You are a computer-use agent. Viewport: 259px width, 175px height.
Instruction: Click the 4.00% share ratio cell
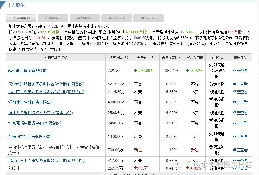pyautogui.click(x=172, y=113)
